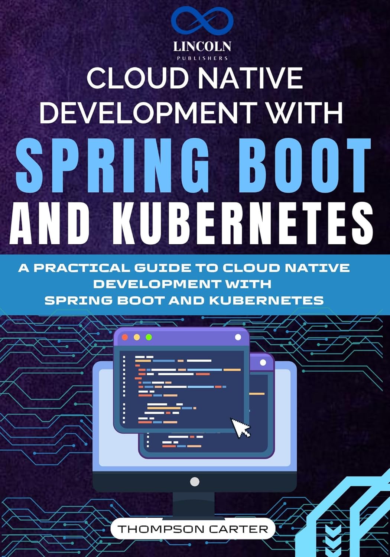Click the red window dot on the code editor
Screen dimensions: 390x557
(x=124, y=337)
